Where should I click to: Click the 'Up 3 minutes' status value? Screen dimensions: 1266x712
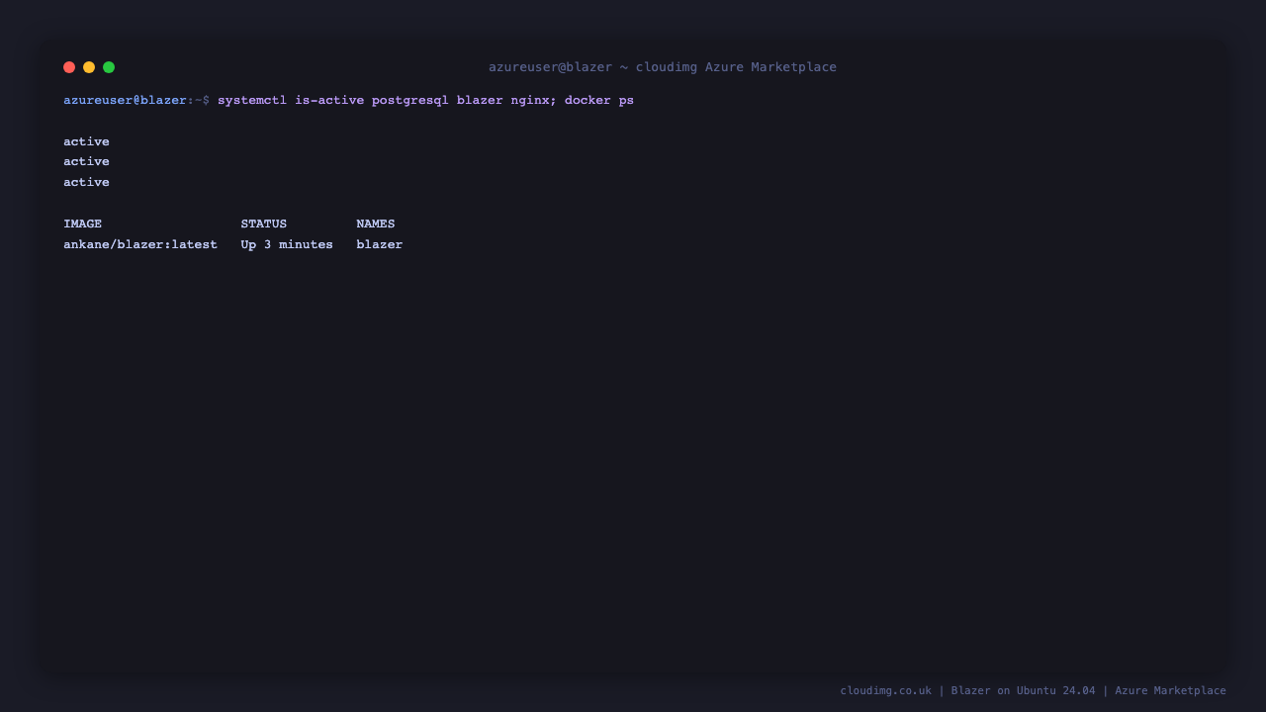(x=287, y=244)
